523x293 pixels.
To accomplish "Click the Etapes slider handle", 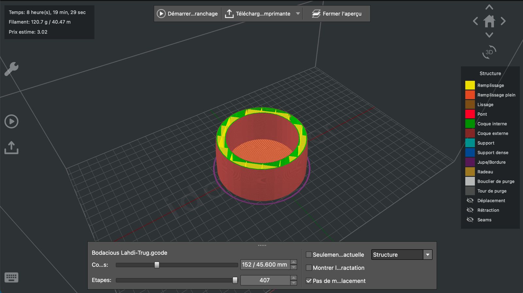I will [x=235, y=280].
